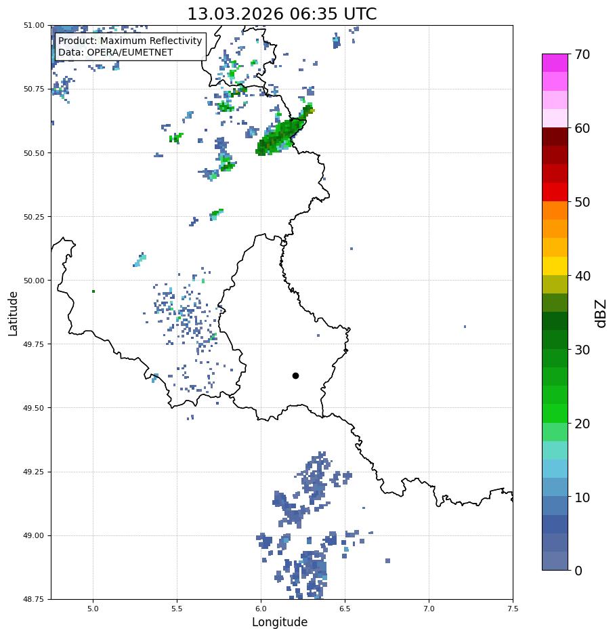615x635 pixels.
Task: Click the title '13.03.2026 06:35 UTC'
Action: 282,14
